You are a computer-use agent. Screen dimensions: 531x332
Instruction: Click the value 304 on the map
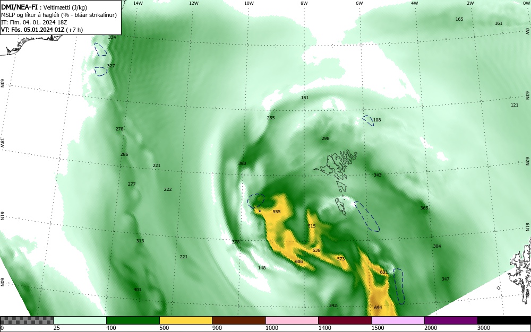(x=437, y=246)
